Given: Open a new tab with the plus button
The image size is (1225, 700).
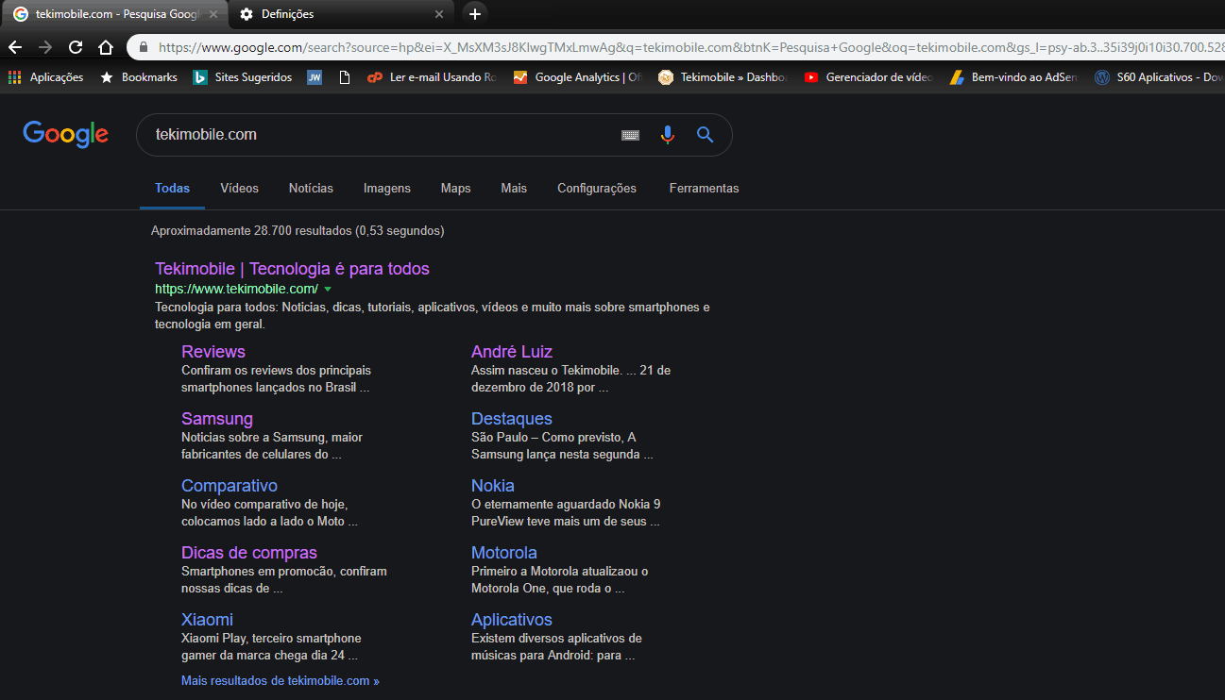Looking at the screenshot, I should (x=475, y=14).
